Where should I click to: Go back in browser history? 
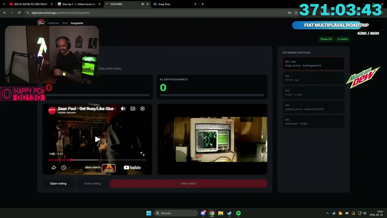pyautogui.click(x=5, y=13)
